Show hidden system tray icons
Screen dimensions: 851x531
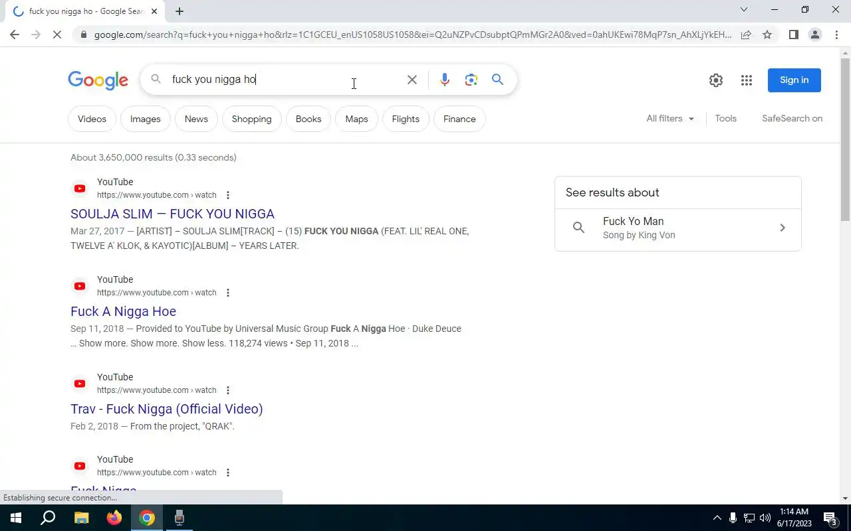click(717, 518)
